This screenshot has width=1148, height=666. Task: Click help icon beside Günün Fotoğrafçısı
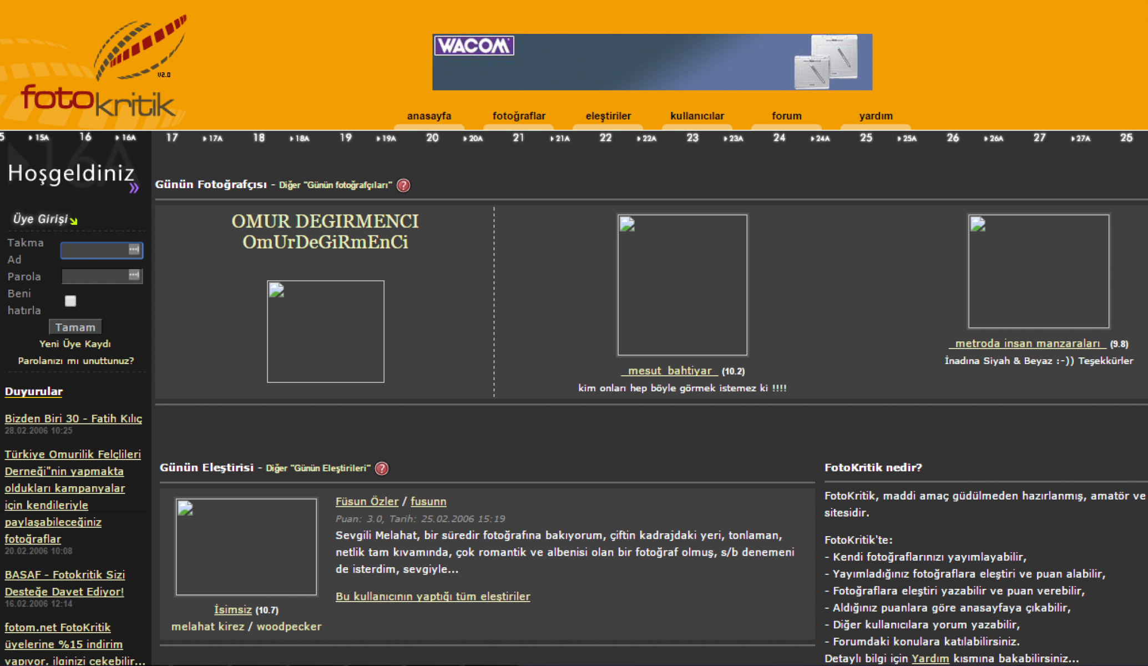pyautogui.click(x=403, y=185)
